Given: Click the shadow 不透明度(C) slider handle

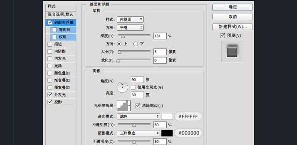Looking at the screenshot, I should pos(134,142).
